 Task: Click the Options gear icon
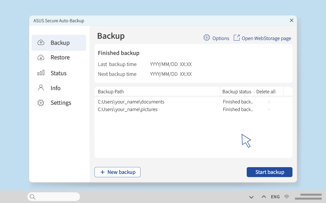click(x=207, y=38)
